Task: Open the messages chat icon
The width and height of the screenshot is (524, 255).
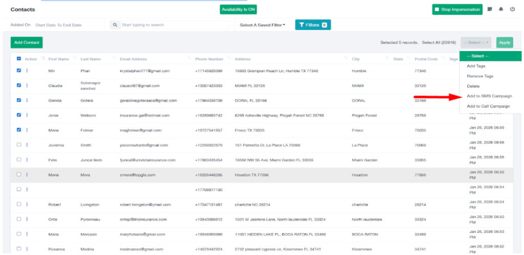Action: [490, 9]
